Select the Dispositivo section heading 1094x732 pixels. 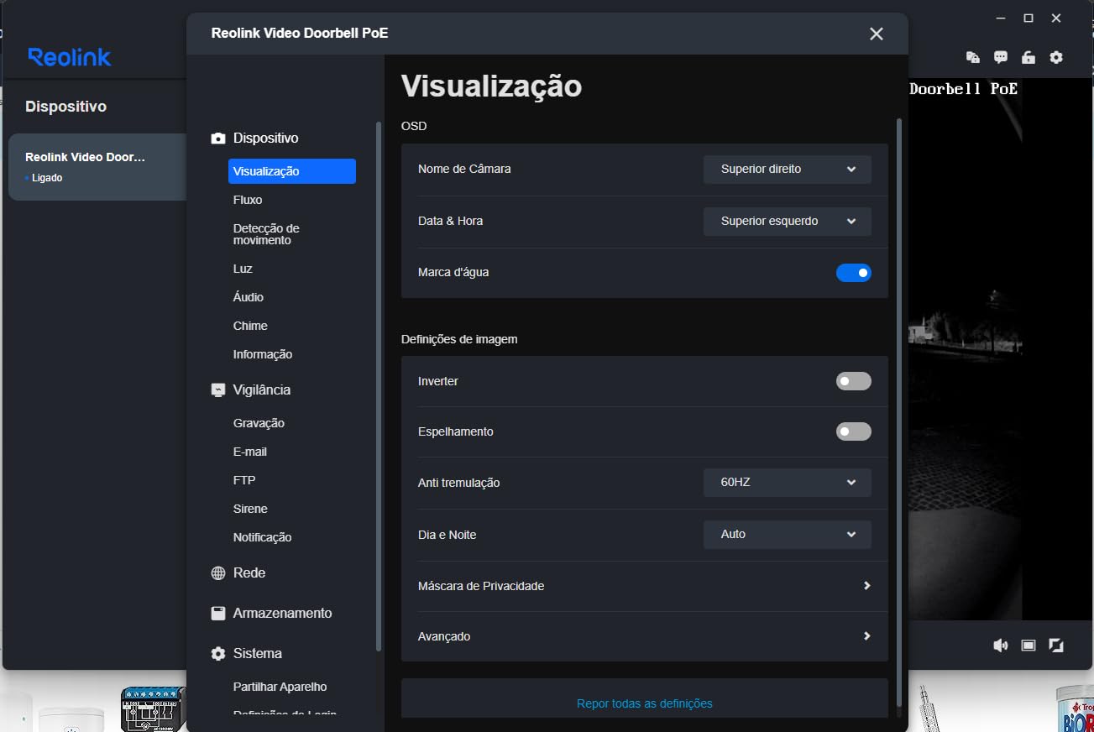(x=265, y=139)
